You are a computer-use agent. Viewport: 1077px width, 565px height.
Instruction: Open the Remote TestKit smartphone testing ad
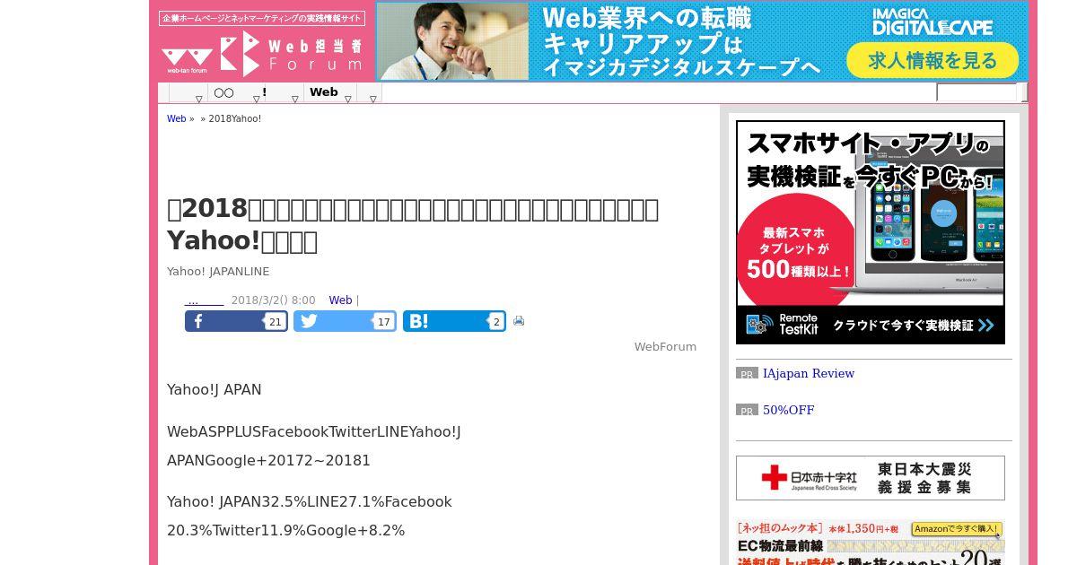(871, 232)
